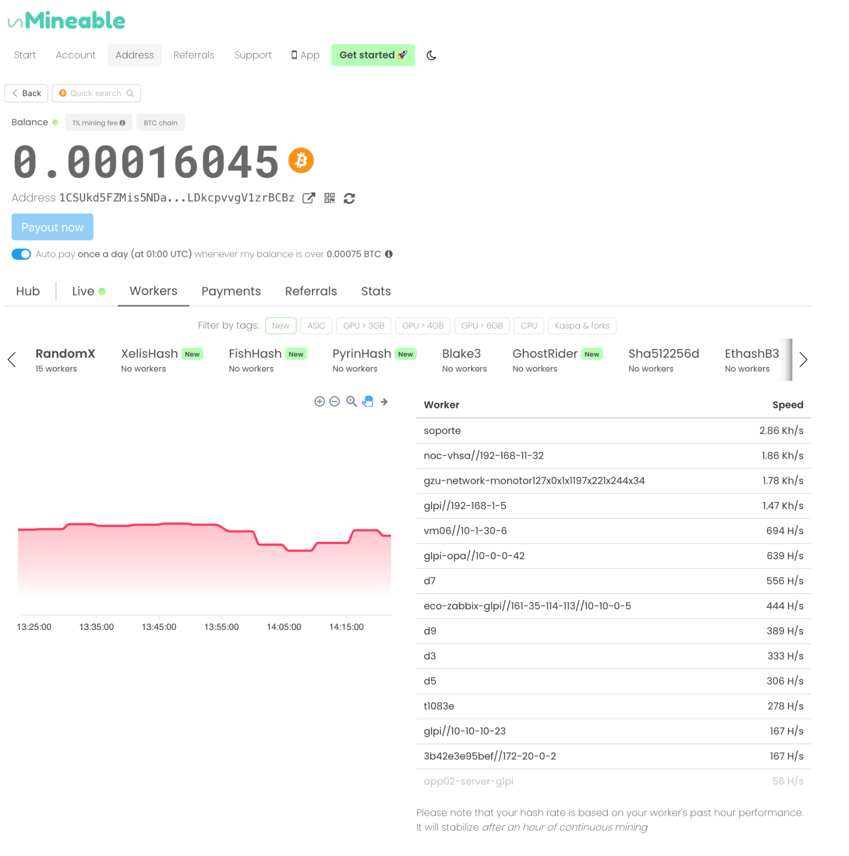Switch to the Payments tab
Screen dimensions: 849x856
[231, 291]
